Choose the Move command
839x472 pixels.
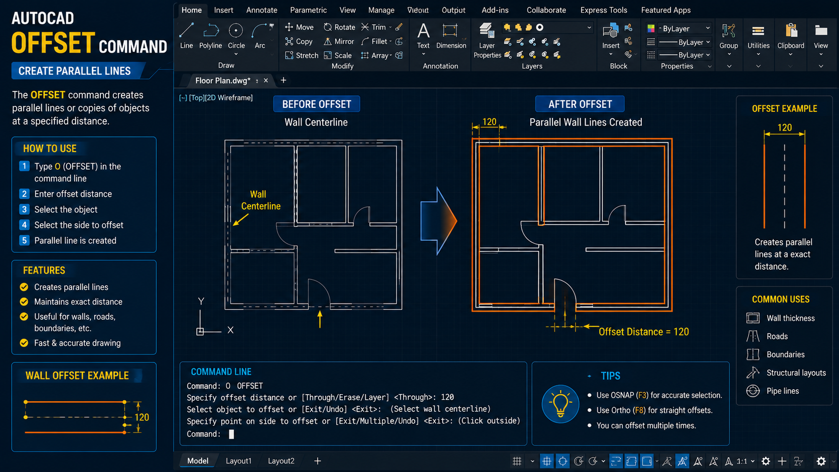[299, 27]
